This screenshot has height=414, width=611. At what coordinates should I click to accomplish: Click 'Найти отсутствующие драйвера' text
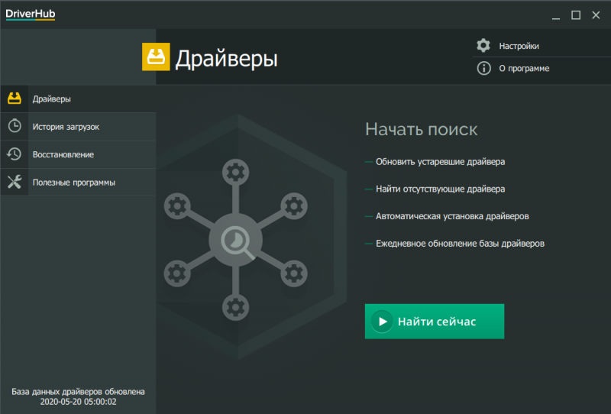coord(441,189)
